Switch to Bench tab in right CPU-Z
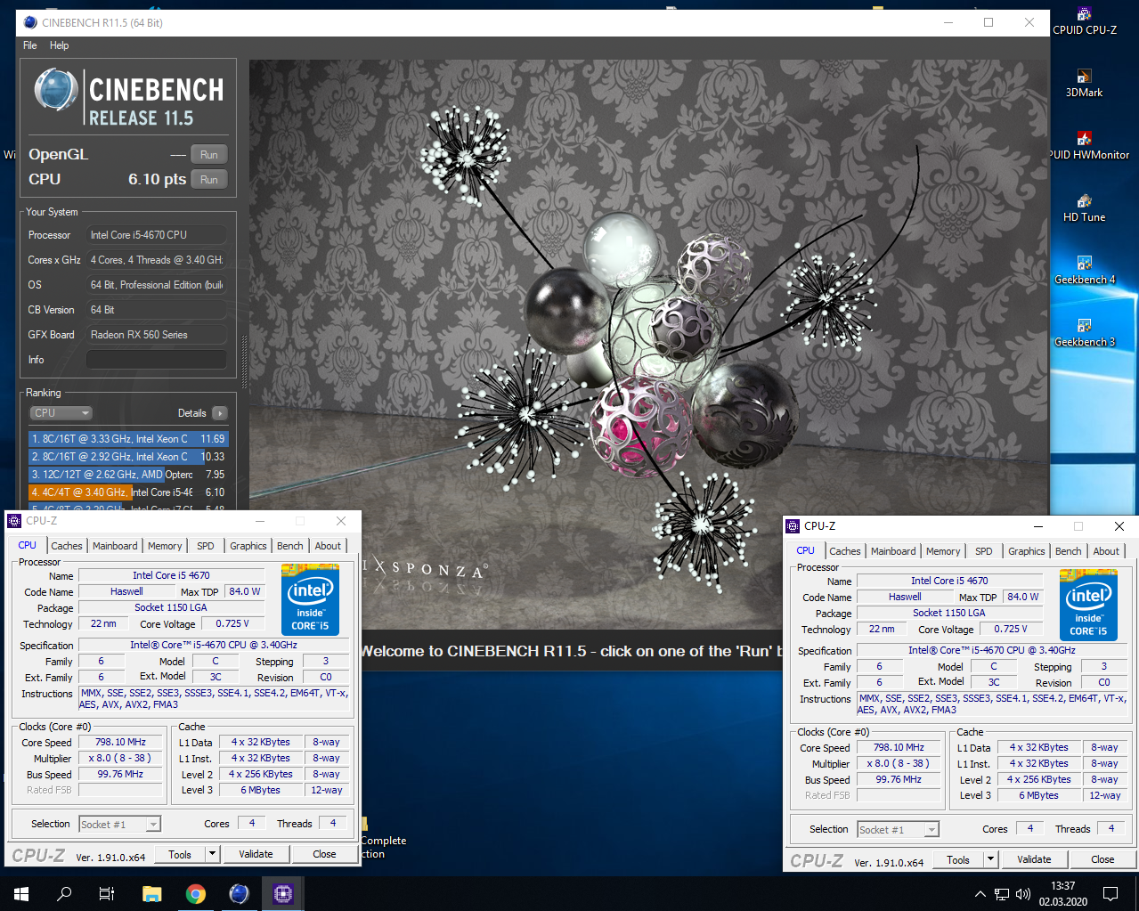 pos(1069,551)
